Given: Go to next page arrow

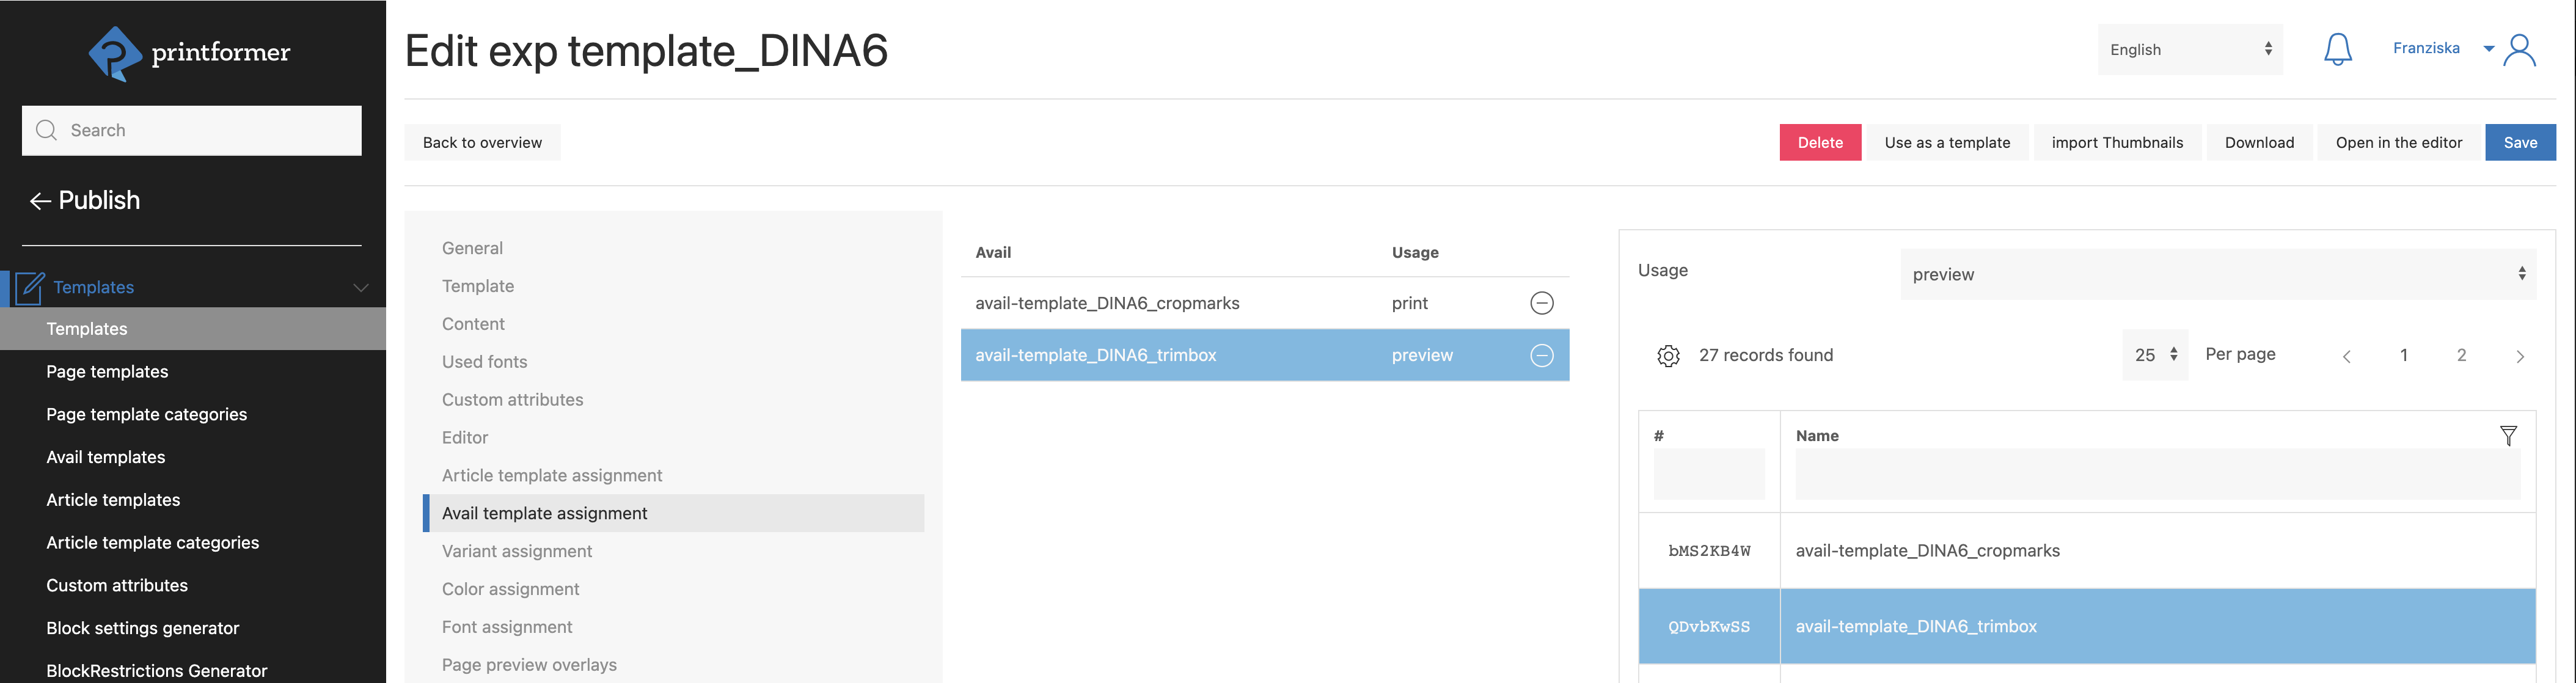Looking at the screenshot, I should tap(2519, 356).
